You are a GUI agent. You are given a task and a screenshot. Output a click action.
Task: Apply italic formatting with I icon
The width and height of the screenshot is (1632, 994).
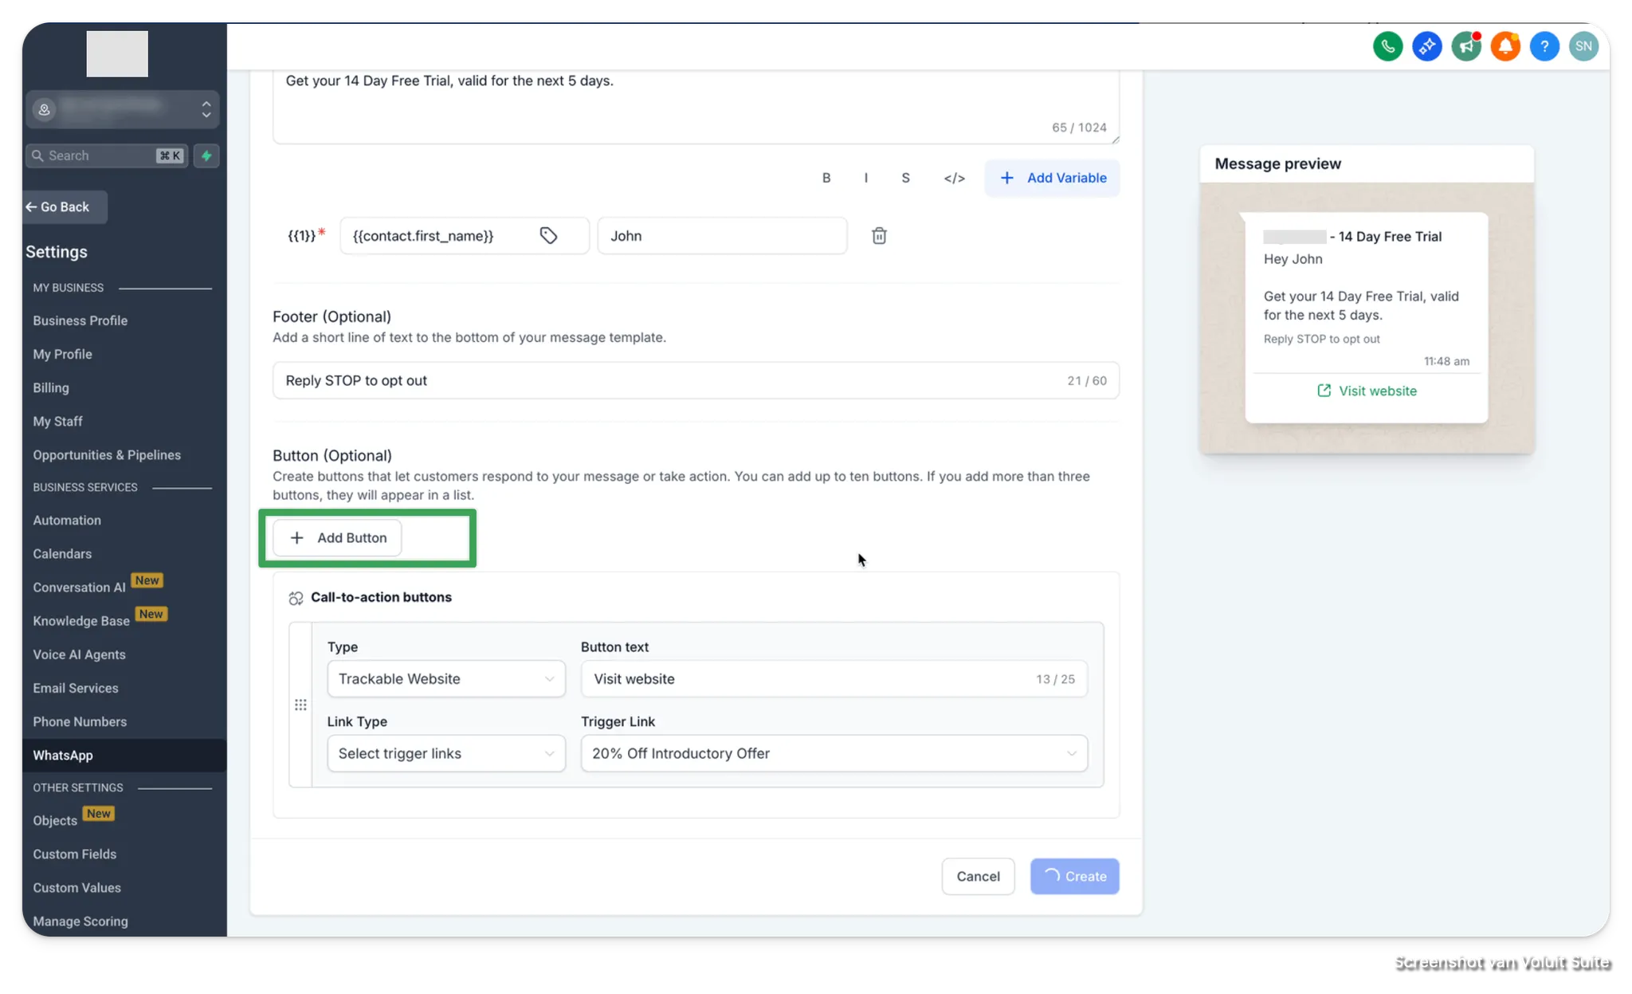[x=865, y=178]
